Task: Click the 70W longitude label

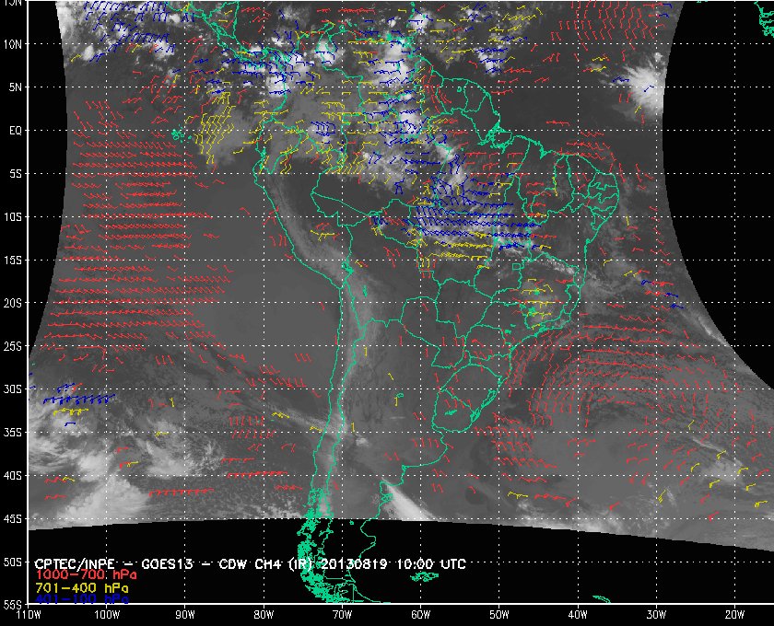Action: point(342,615)
